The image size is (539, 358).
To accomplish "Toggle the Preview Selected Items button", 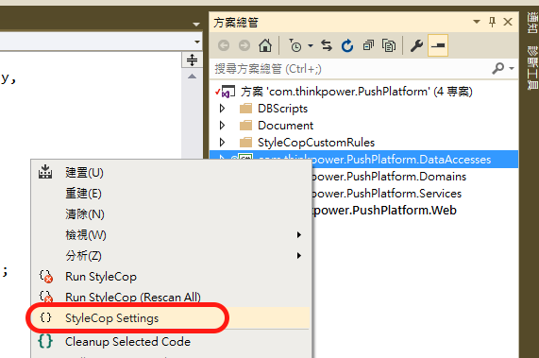I will [x=438, y=45].
